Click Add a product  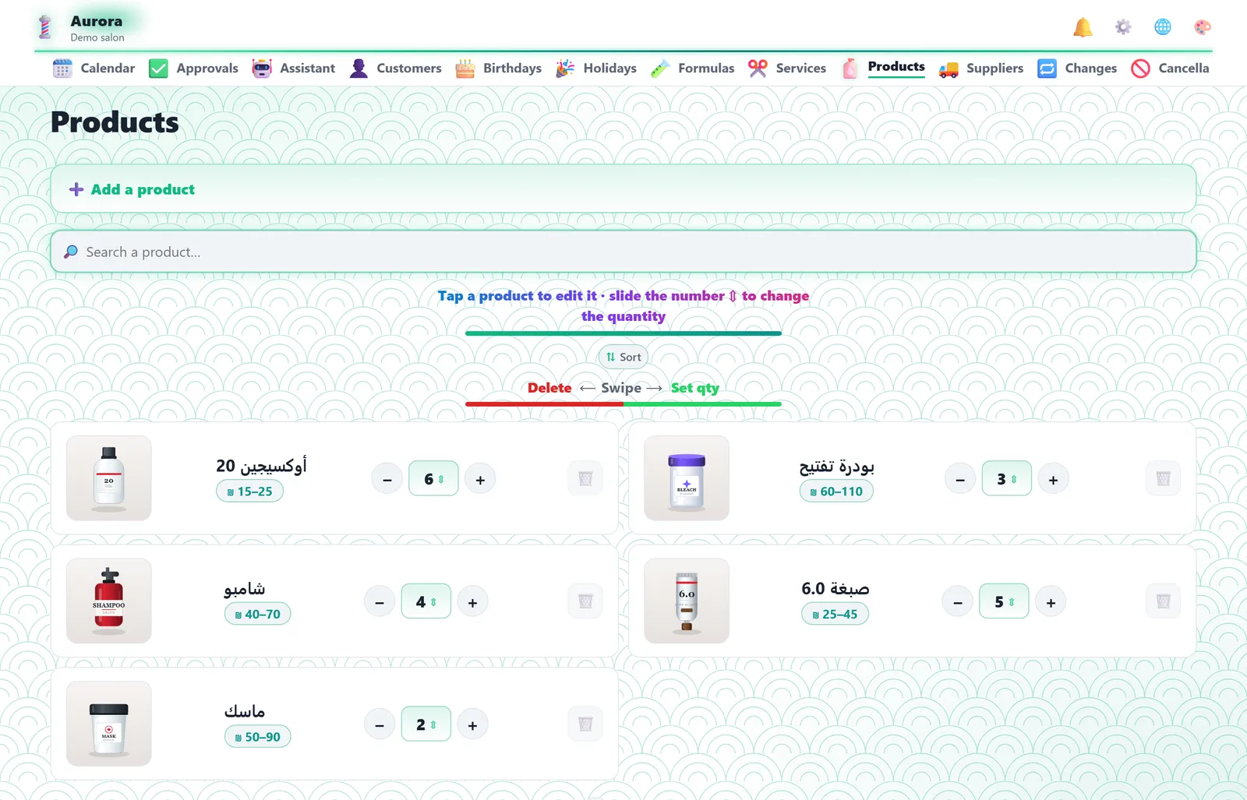pos(623,189)
